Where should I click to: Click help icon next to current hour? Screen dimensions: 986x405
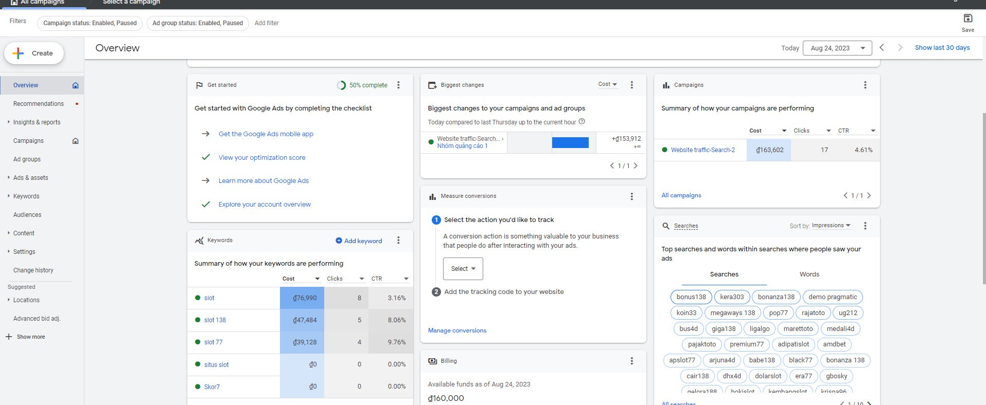582,122
